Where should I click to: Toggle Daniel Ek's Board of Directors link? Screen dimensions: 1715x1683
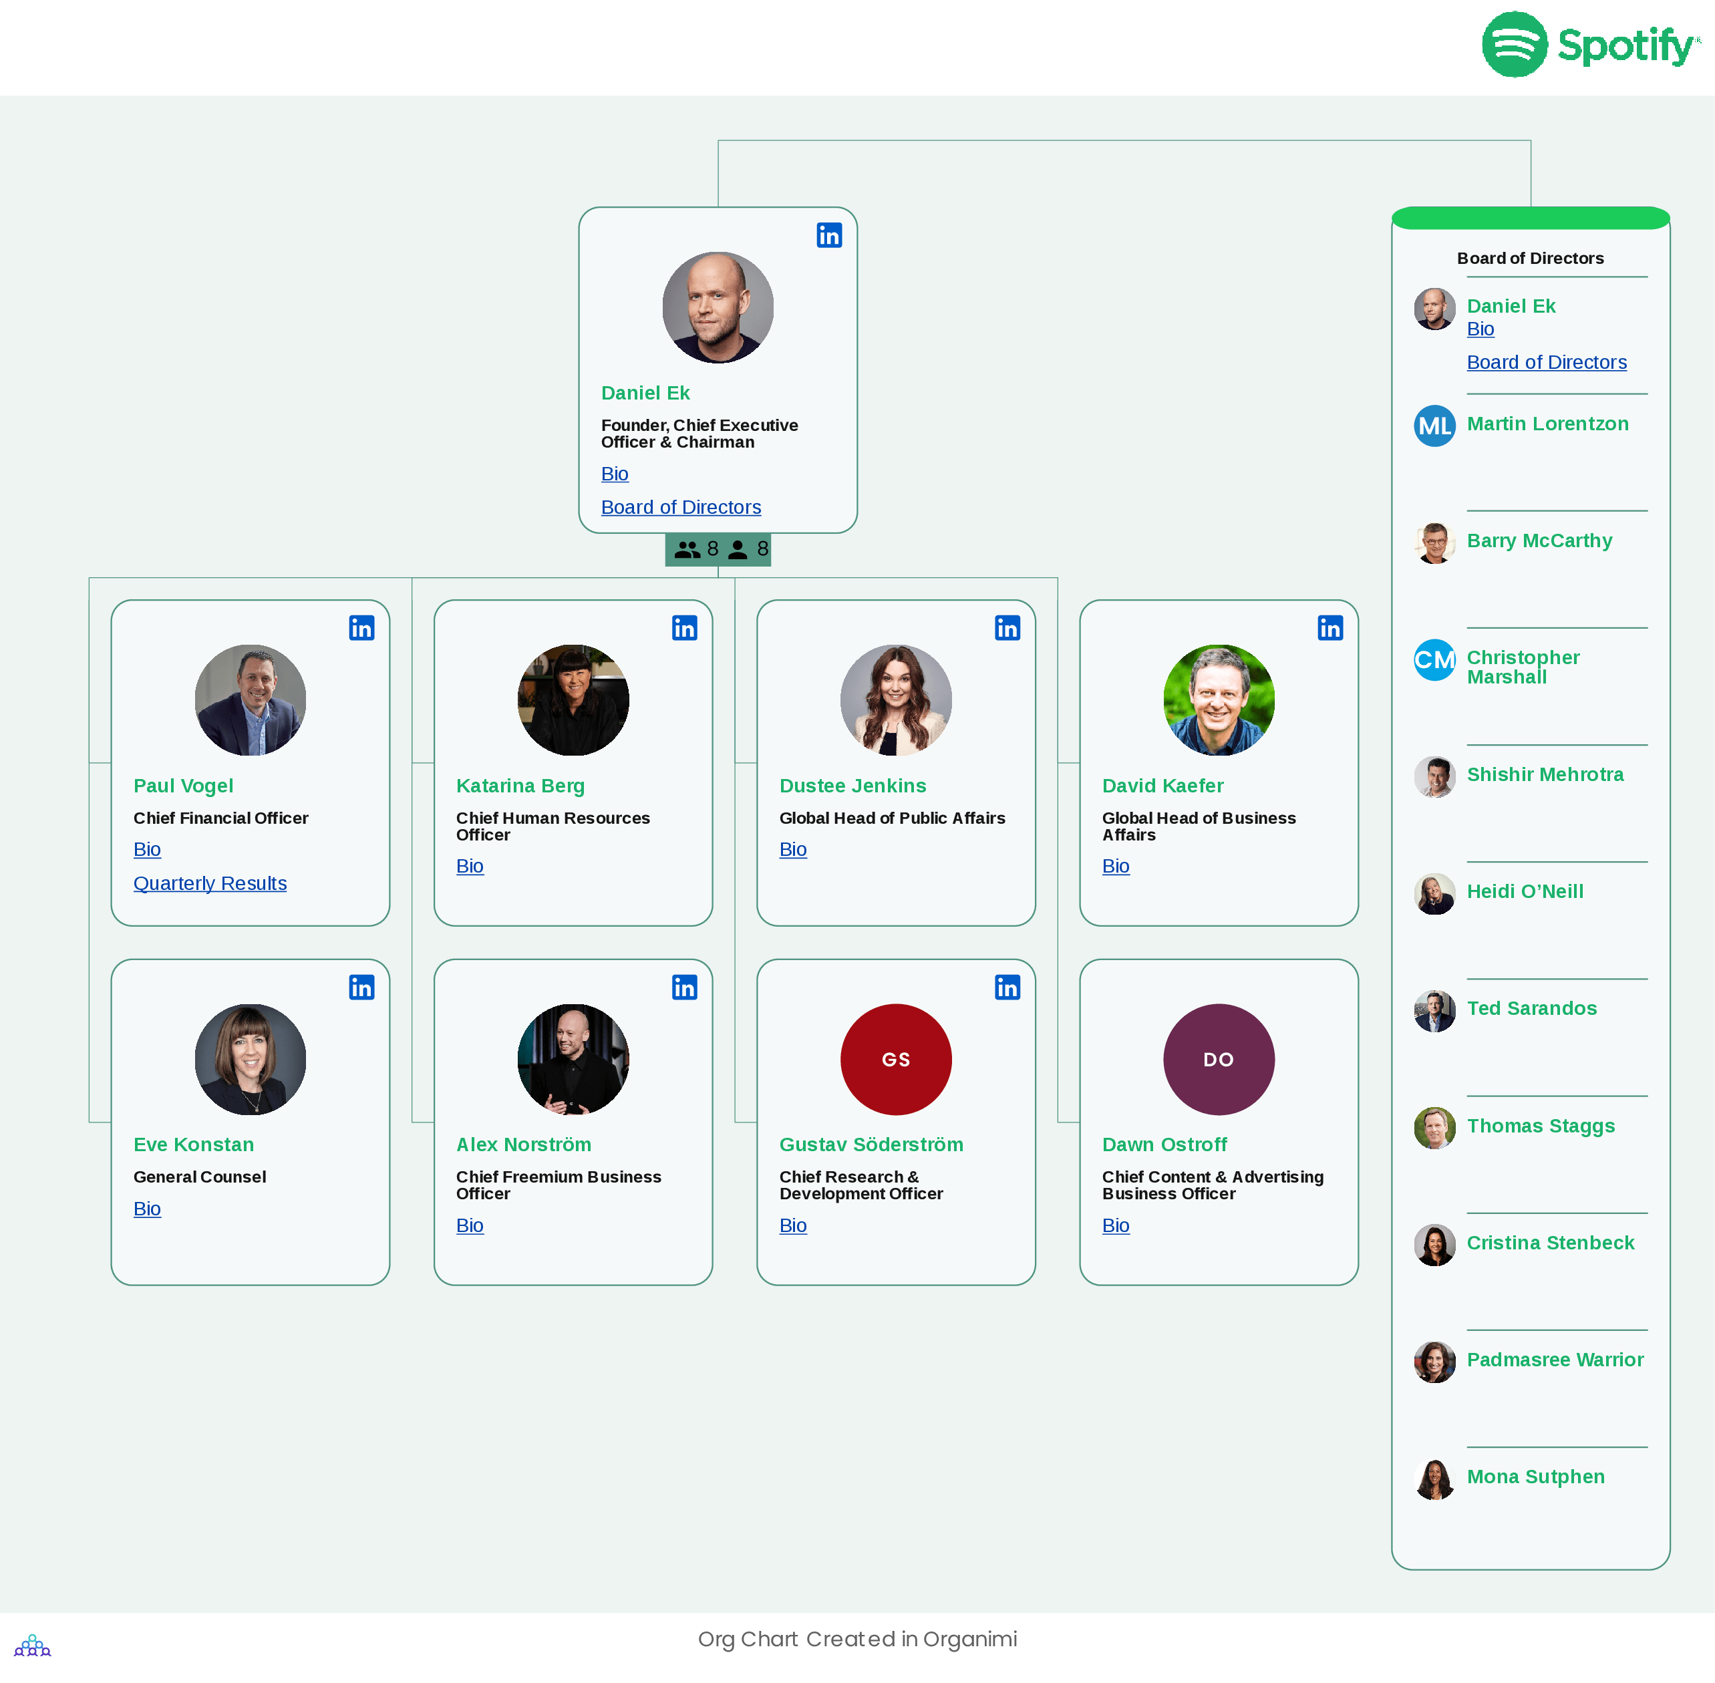(679, 507)
